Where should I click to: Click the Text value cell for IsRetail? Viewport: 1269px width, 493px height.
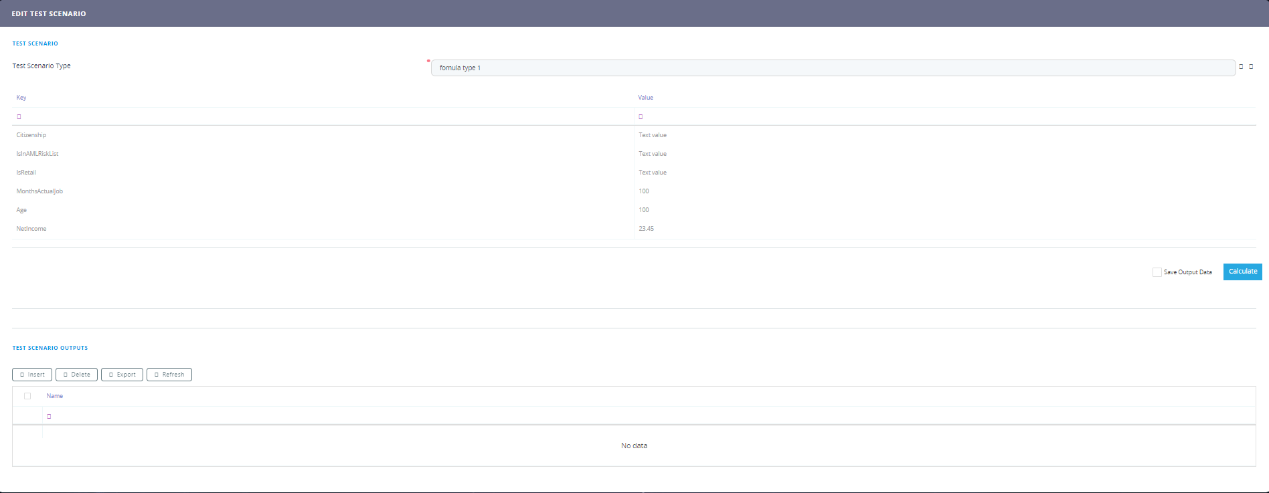tap(653, 173)
